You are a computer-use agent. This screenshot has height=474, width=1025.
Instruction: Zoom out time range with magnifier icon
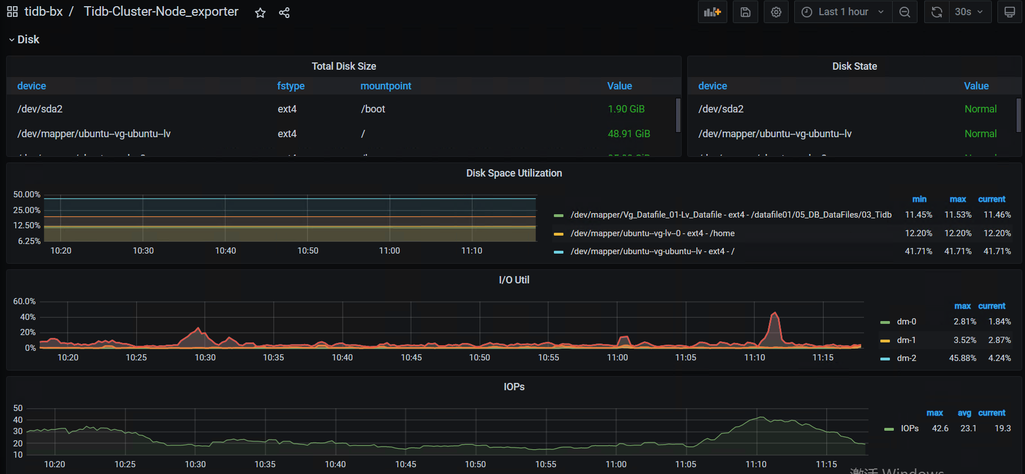click(905, 12)
